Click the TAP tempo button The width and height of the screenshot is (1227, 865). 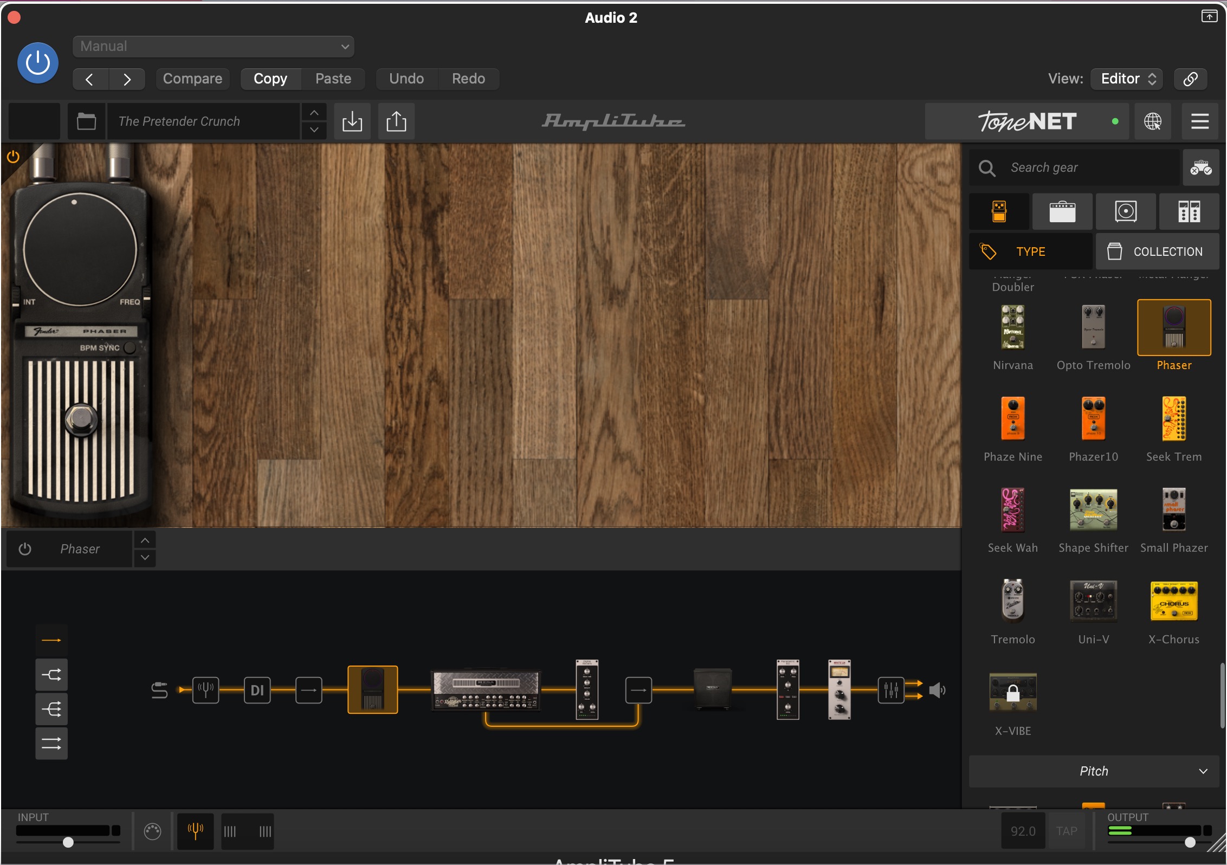[1067, 831]
